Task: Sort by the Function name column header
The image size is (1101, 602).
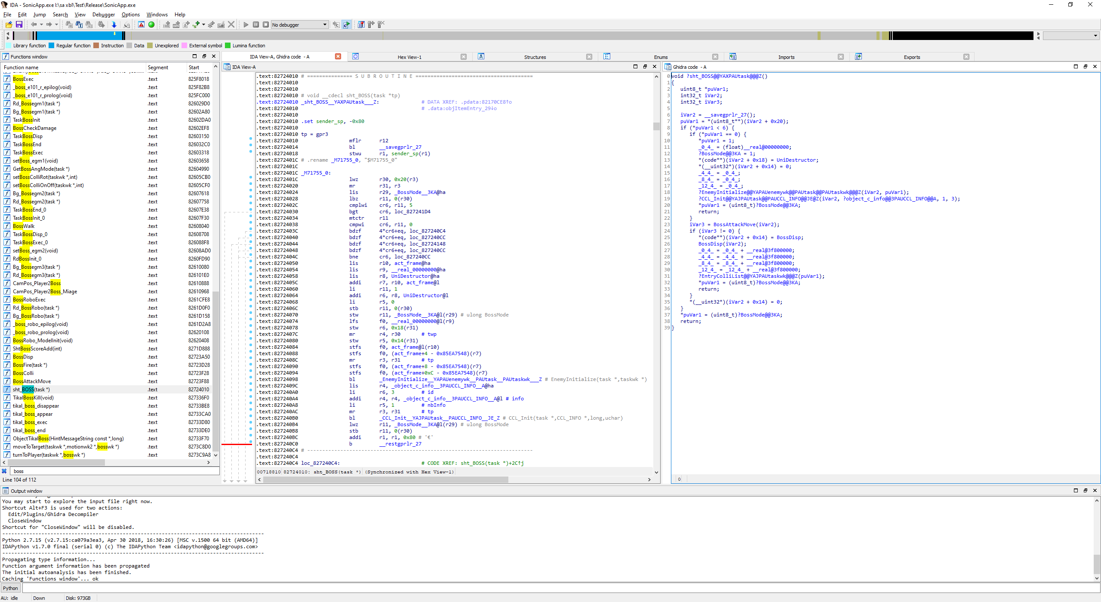Action: coord(73,68)
